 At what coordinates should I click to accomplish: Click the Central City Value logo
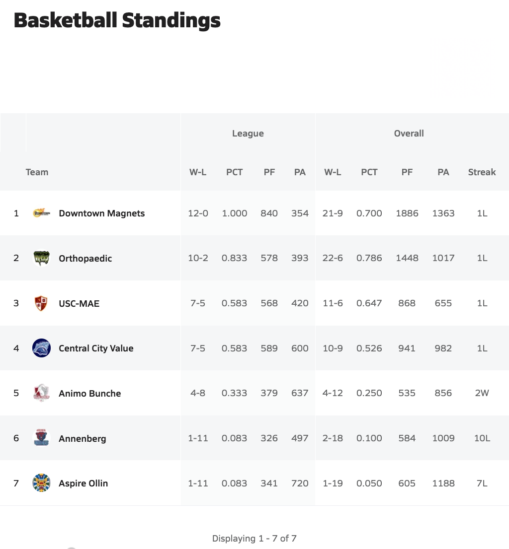(41, 348)
